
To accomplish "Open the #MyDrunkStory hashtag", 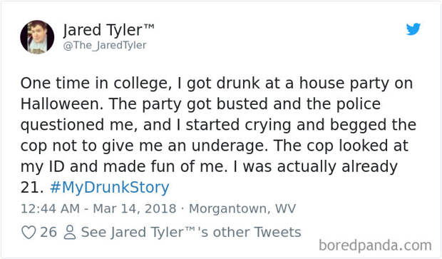I will point(109,188).
